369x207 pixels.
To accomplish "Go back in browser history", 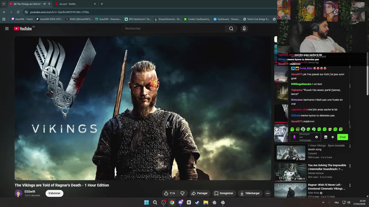I will click(x=4, y=12).
